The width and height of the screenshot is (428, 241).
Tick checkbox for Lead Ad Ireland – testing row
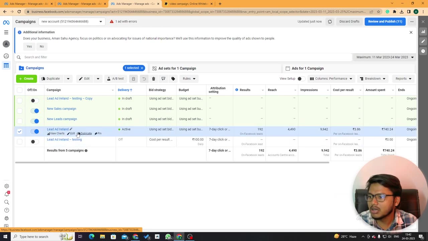pyautogui.click(x=20, y=142)
